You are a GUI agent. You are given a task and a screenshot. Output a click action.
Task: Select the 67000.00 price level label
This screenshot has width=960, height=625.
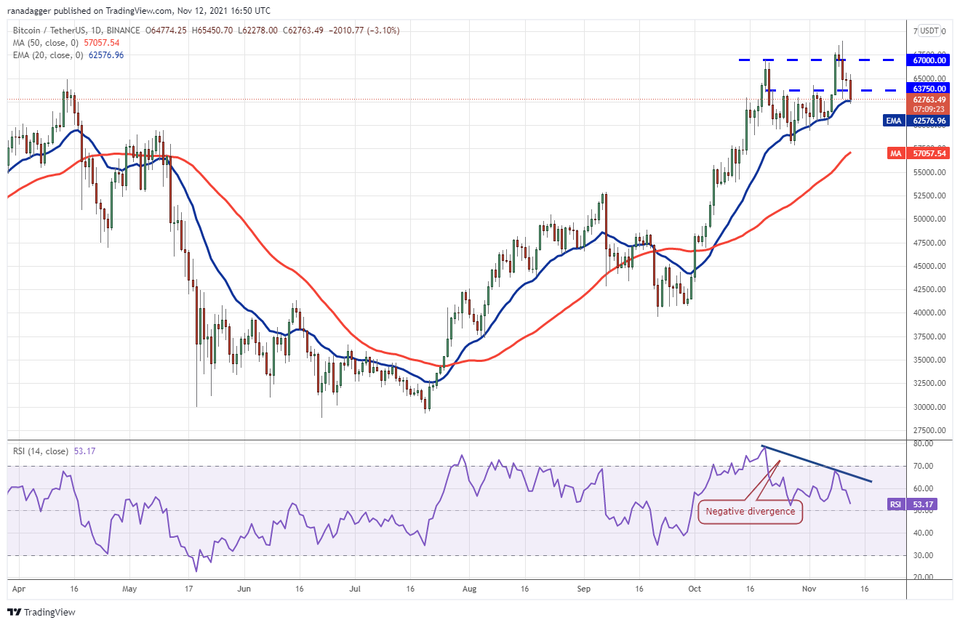coord(930,60)
